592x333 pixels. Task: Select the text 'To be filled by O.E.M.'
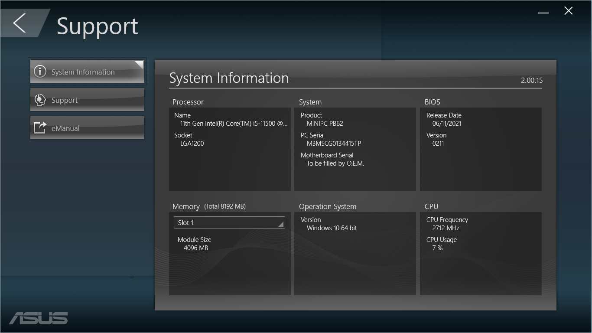(335, 163)
